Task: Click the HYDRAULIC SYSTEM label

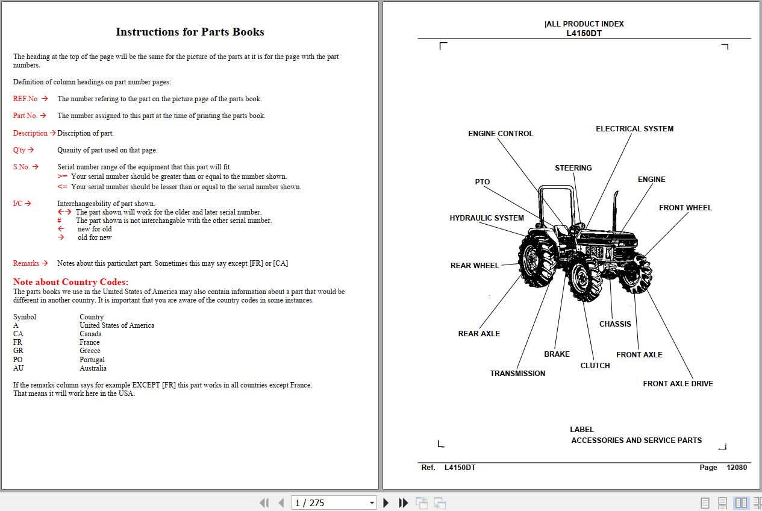Action: tap(487, 218)
